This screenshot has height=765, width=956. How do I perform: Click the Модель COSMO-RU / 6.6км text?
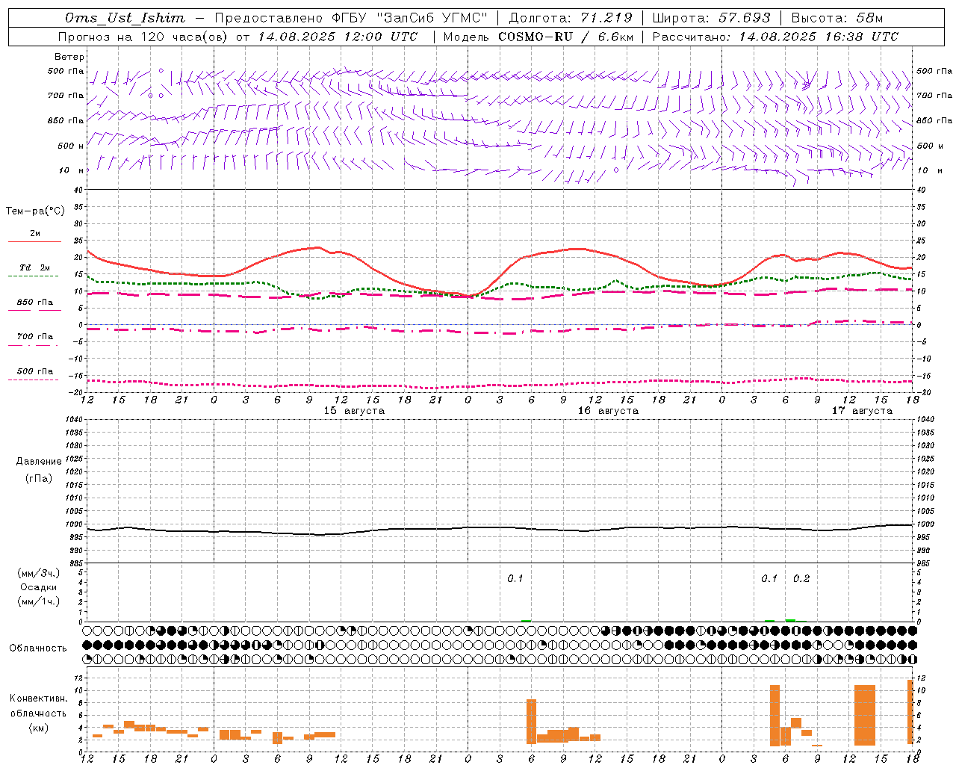538,37
